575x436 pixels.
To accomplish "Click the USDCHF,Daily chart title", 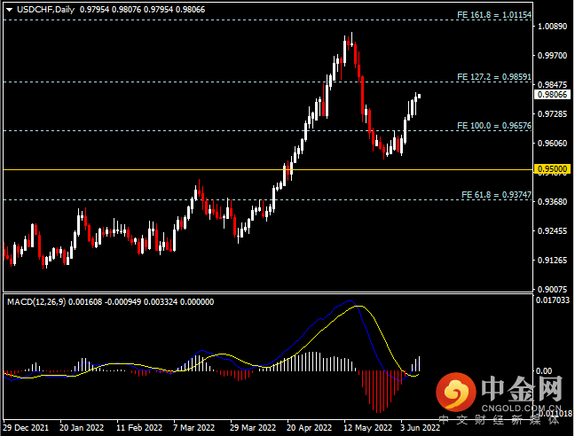I will click(45, 10).
